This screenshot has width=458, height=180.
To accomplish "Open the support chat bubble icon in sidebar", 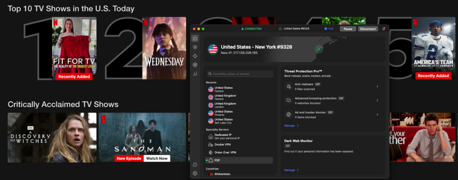I will [x=195, y=165].
